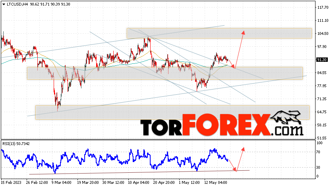Click the TORFOREX watermark text

222,125
